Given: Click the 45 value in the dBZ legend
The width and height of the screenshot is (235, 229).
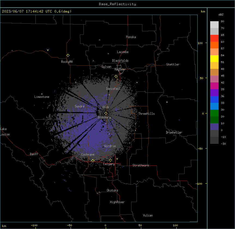Looking at the screenshot, I should (222, 76).
